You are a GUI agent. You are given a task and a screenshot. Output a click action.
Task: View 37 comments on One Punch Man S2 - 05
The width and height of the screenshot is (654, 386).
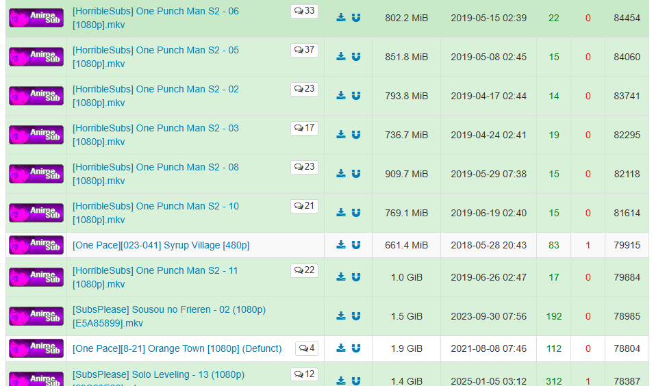[x=305, y=50]
